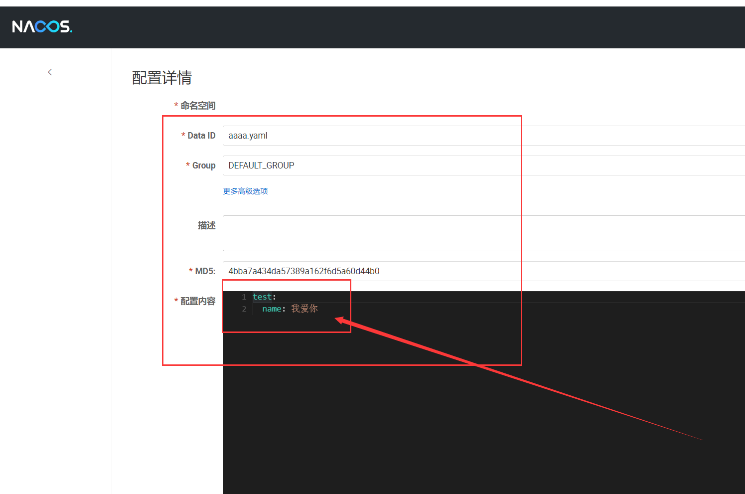The height and width of the screenshot is (494, 745).
Task: Click the name: 我爱你 line in editor
Action: (x=289, y=309)
